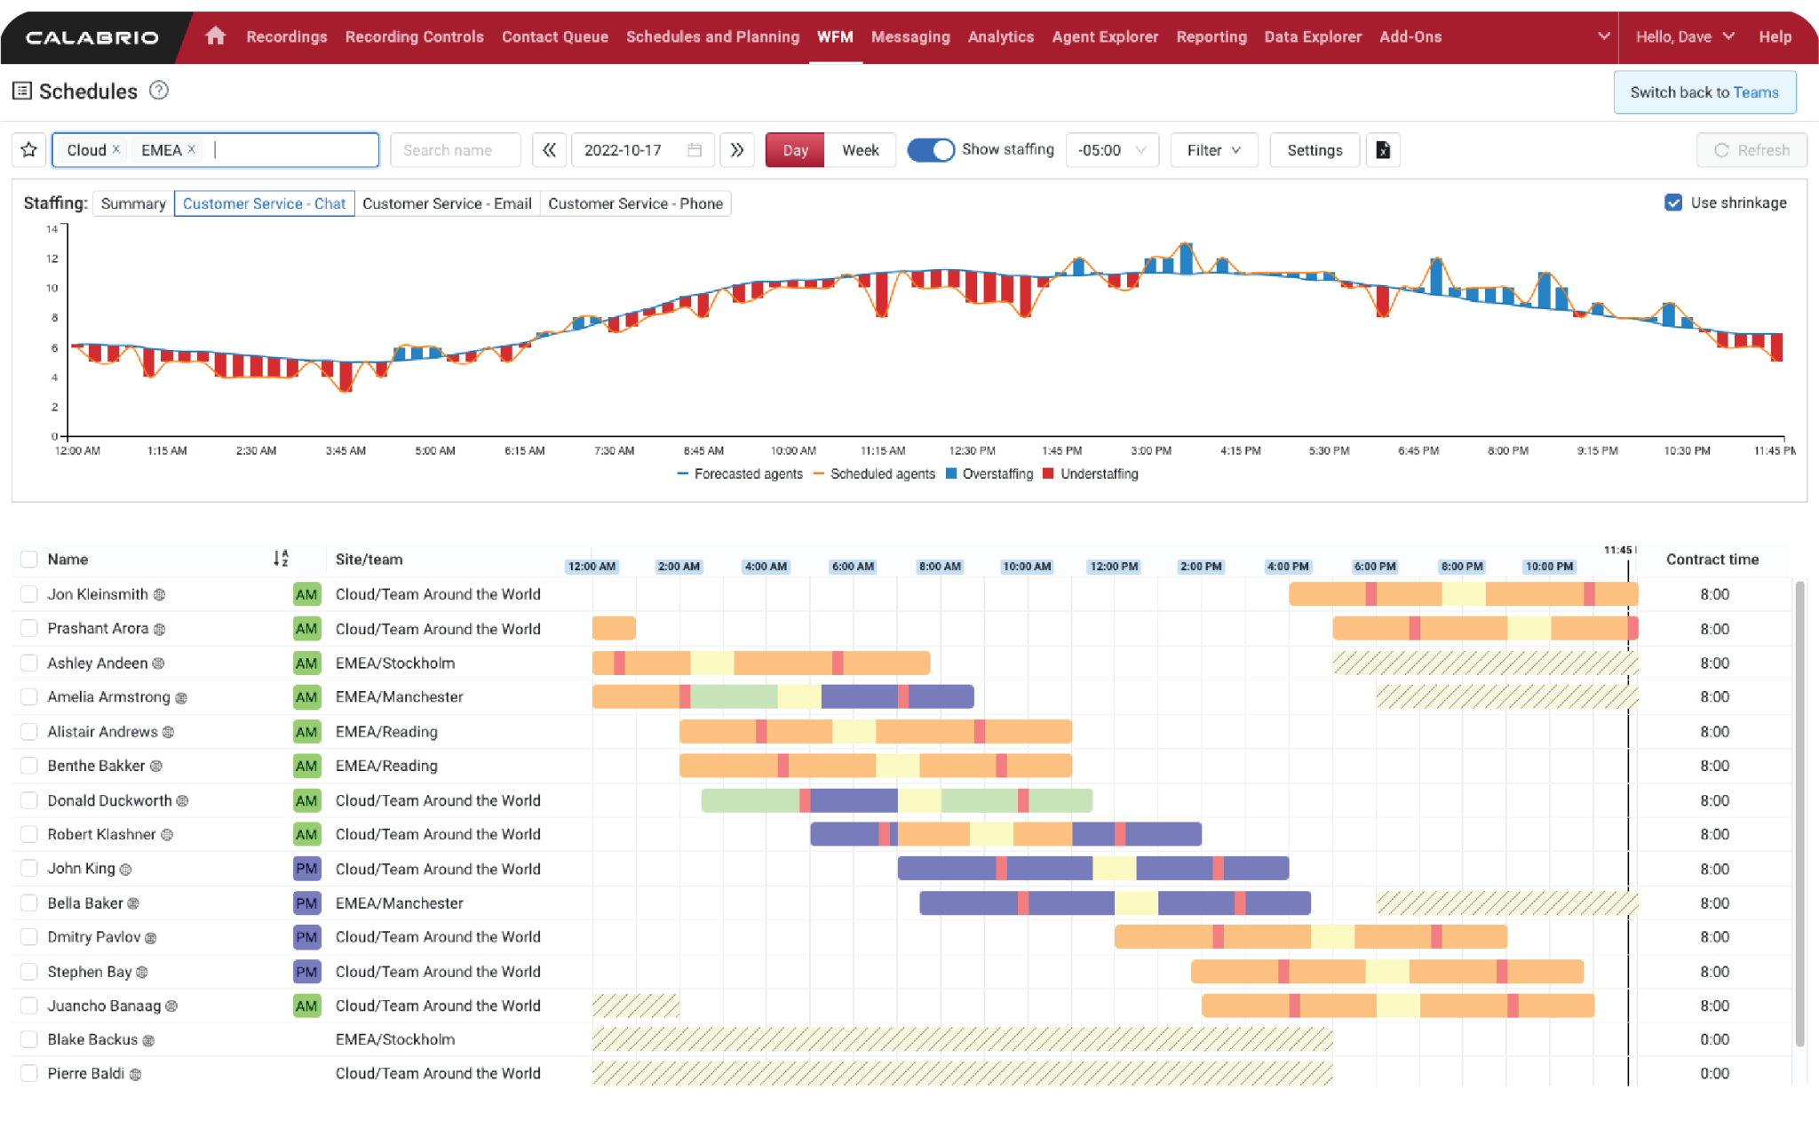Click inside the Search name field
The height and width of the screenshot is (1137, 1819).
point(455,150)
